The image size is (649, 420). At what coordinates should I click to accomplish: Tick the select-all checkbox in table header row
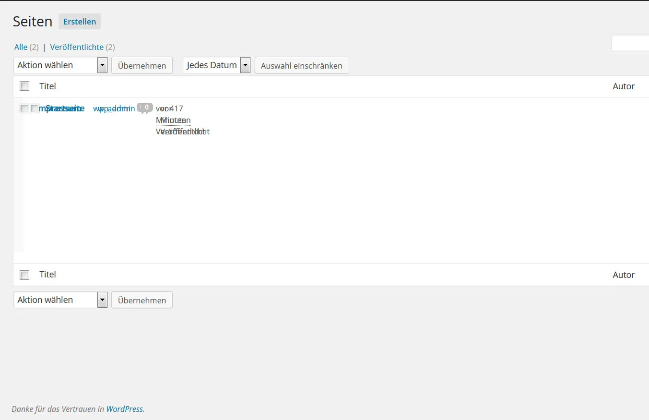coord(24,86)
